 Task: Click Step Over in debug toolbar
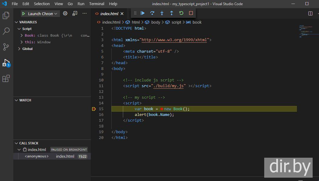point(152,13)
